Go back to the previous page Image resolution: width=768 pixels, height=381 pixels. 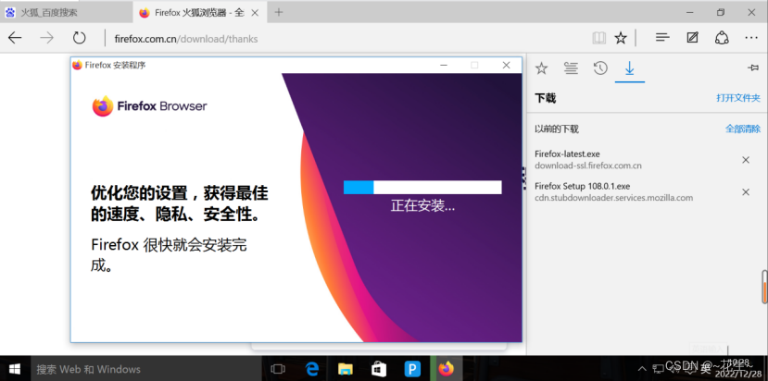15,38
